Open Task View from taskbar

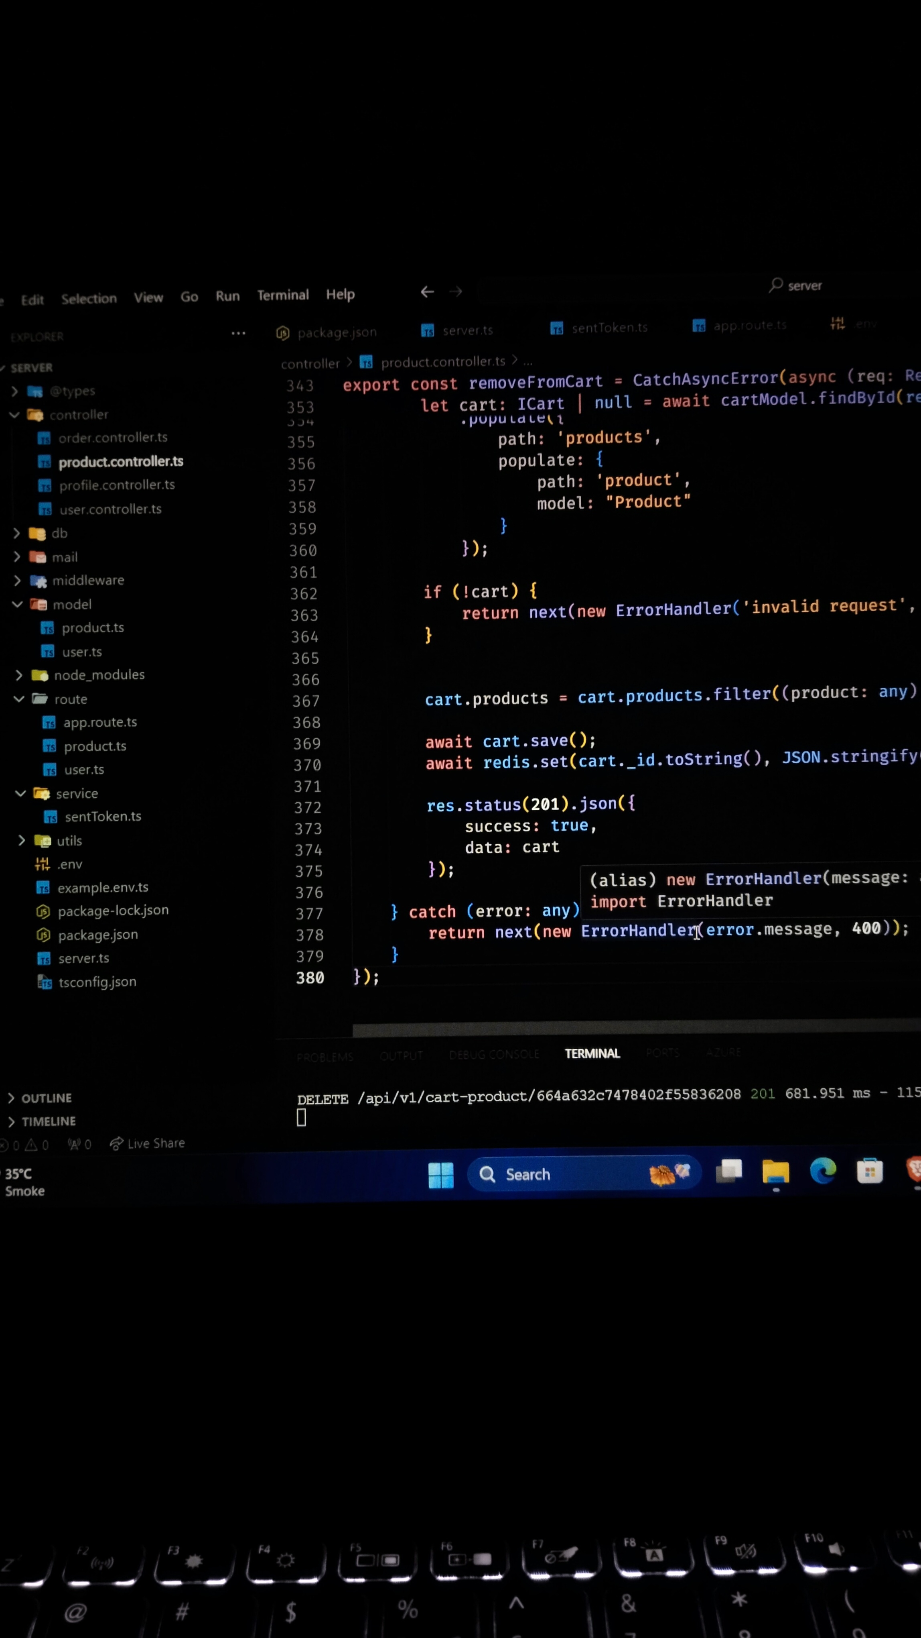[728, 1171]
